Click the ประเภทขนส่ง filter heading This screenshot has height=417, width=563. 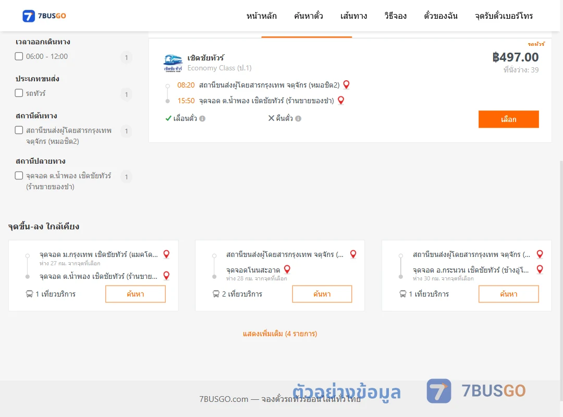point(38,79)
